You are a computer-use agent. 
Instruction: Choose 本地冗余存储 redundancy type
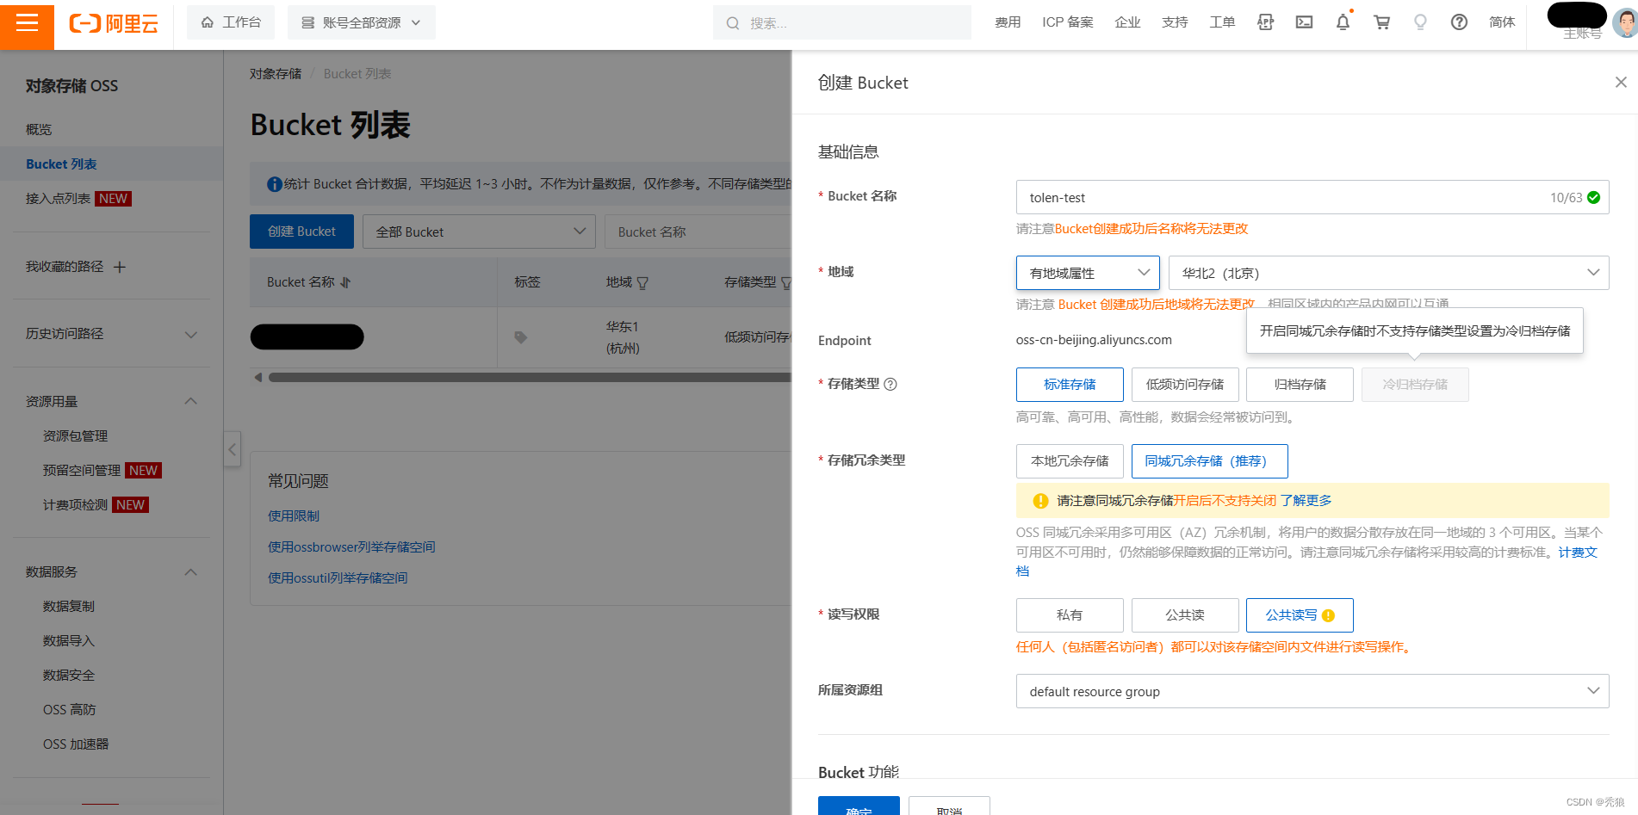pyautogui.click(x=1070, y=461)
